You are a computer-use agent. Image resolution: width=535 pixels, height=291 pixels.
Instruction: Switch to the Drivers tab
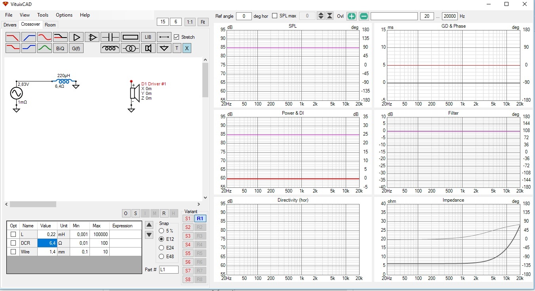(x=10, y=25)
